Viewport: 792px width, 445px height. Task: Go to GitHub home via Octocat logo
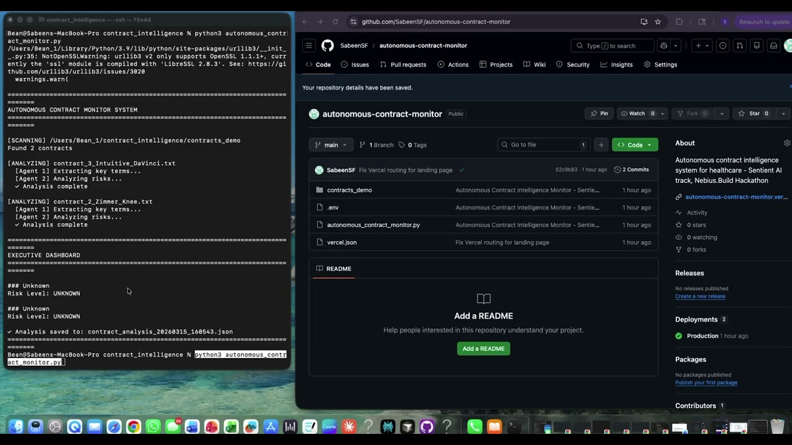(327, 46)
